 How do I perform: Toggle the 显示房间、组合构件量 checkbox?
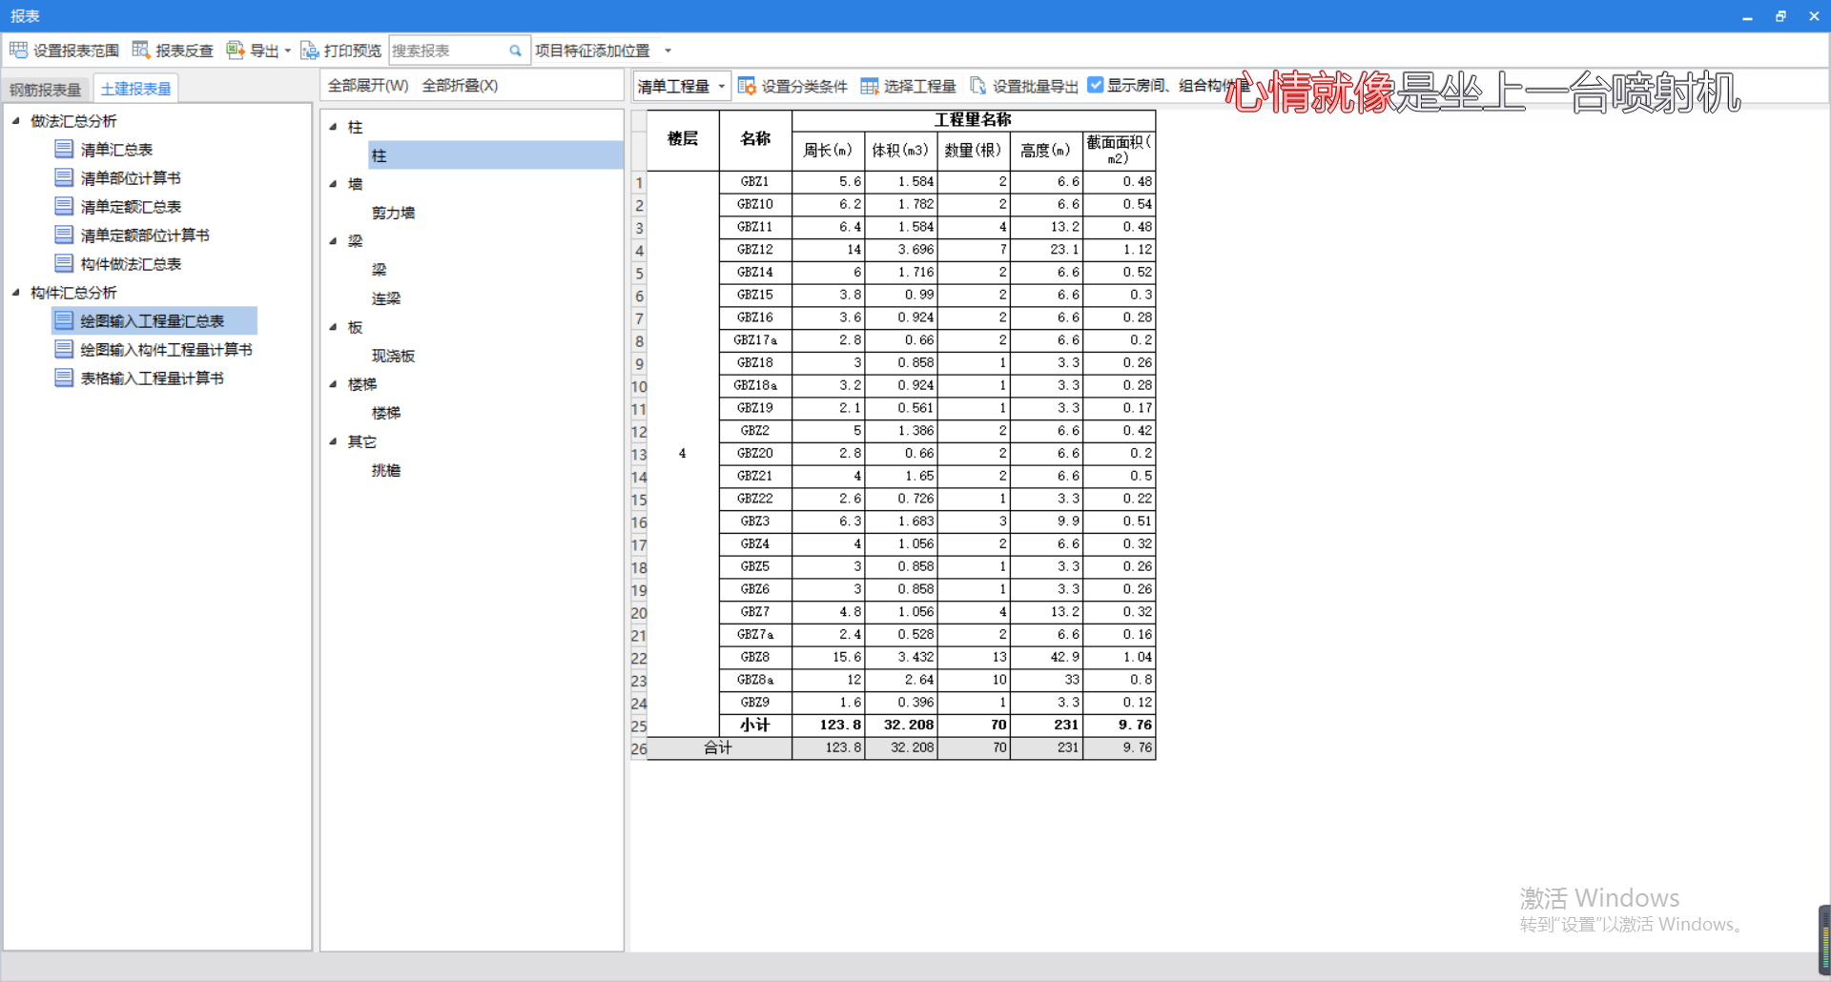coord(1096,85)
